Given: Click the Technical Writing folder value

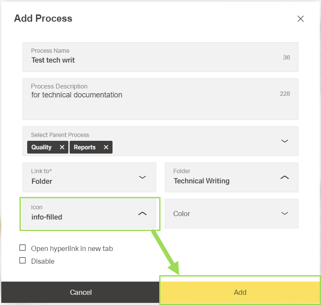Looking at the screenshot, I should [x=201, y=181].
